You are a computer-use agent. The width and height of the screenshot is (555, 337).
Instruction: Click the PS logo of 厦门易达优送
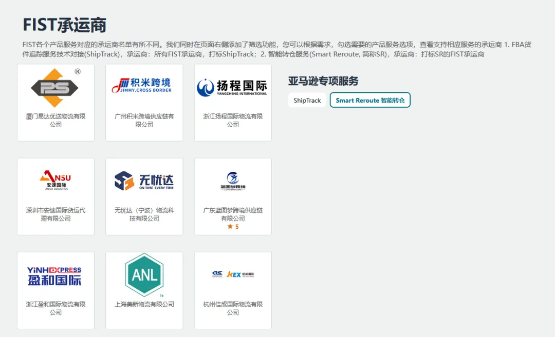[x=55, y=88]
